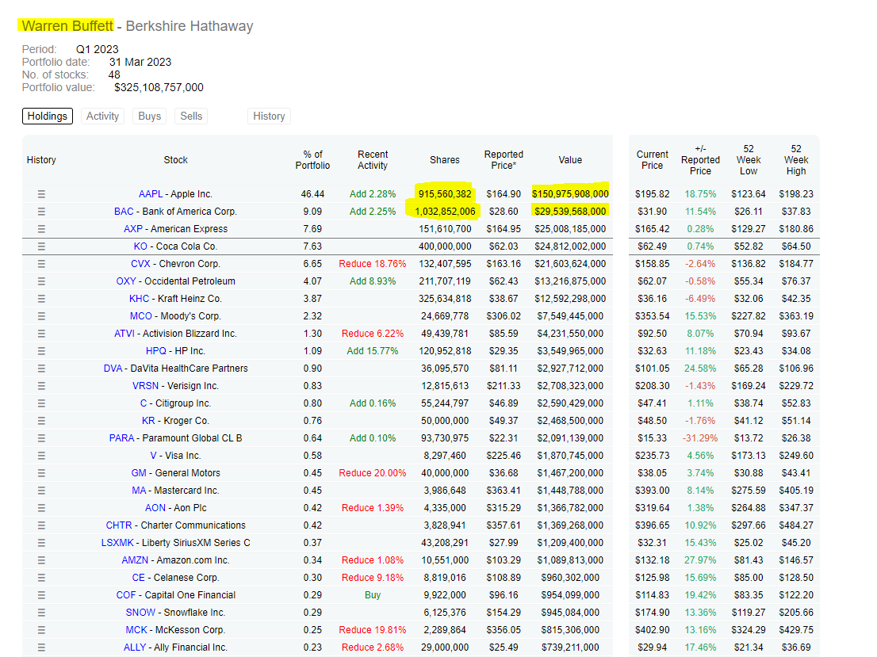Click history icon for Paramount Global row
The image size is (877, 657).
point(41,438)
